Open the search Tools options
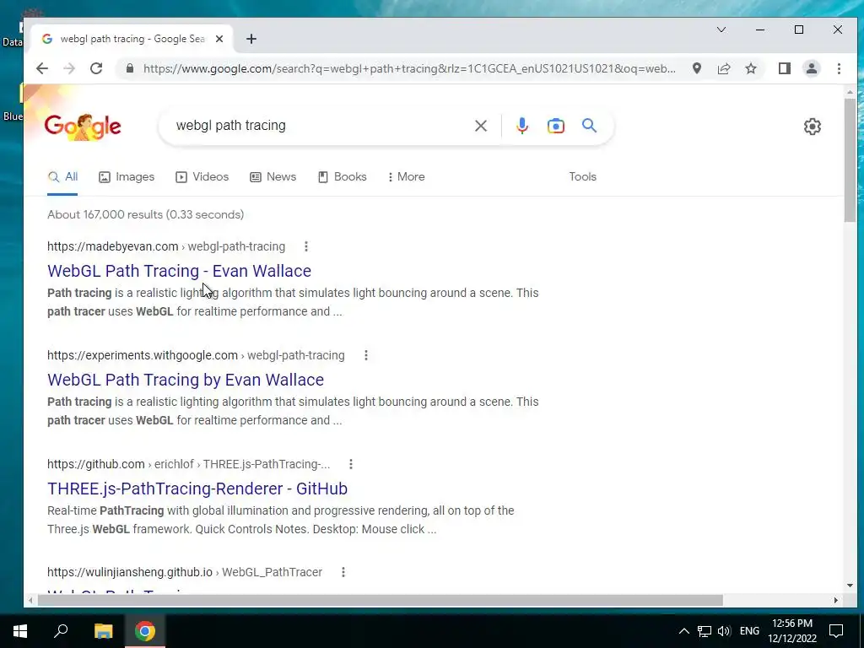Viewport: 864px width, 648px height. [x=582, y=177]
